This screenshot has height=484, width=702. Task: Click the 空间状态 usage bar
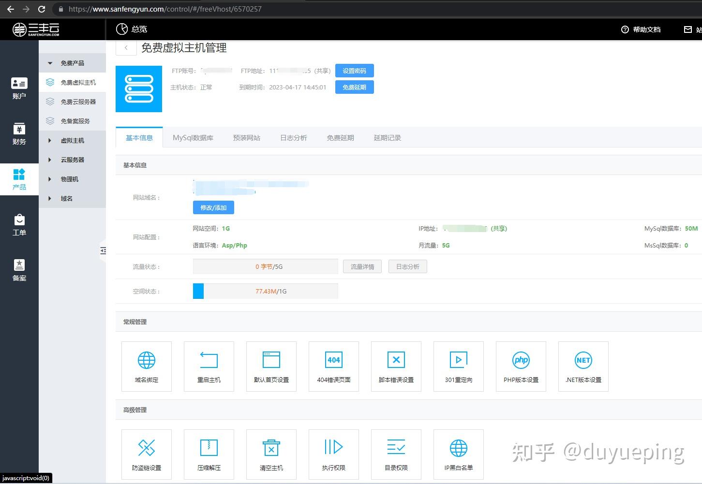tap(266, 291)
